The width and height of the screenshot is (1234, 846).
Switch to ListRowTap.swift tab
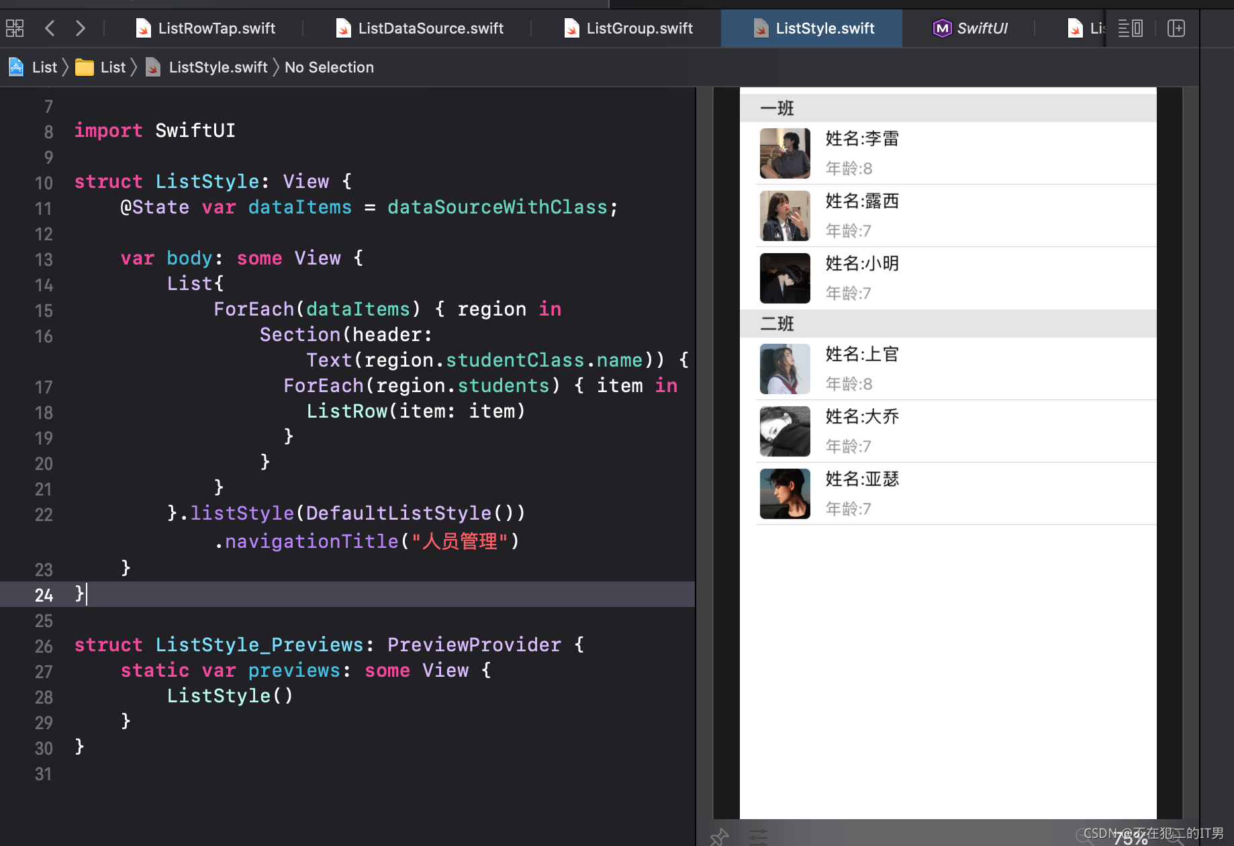[x=205, y=28]
